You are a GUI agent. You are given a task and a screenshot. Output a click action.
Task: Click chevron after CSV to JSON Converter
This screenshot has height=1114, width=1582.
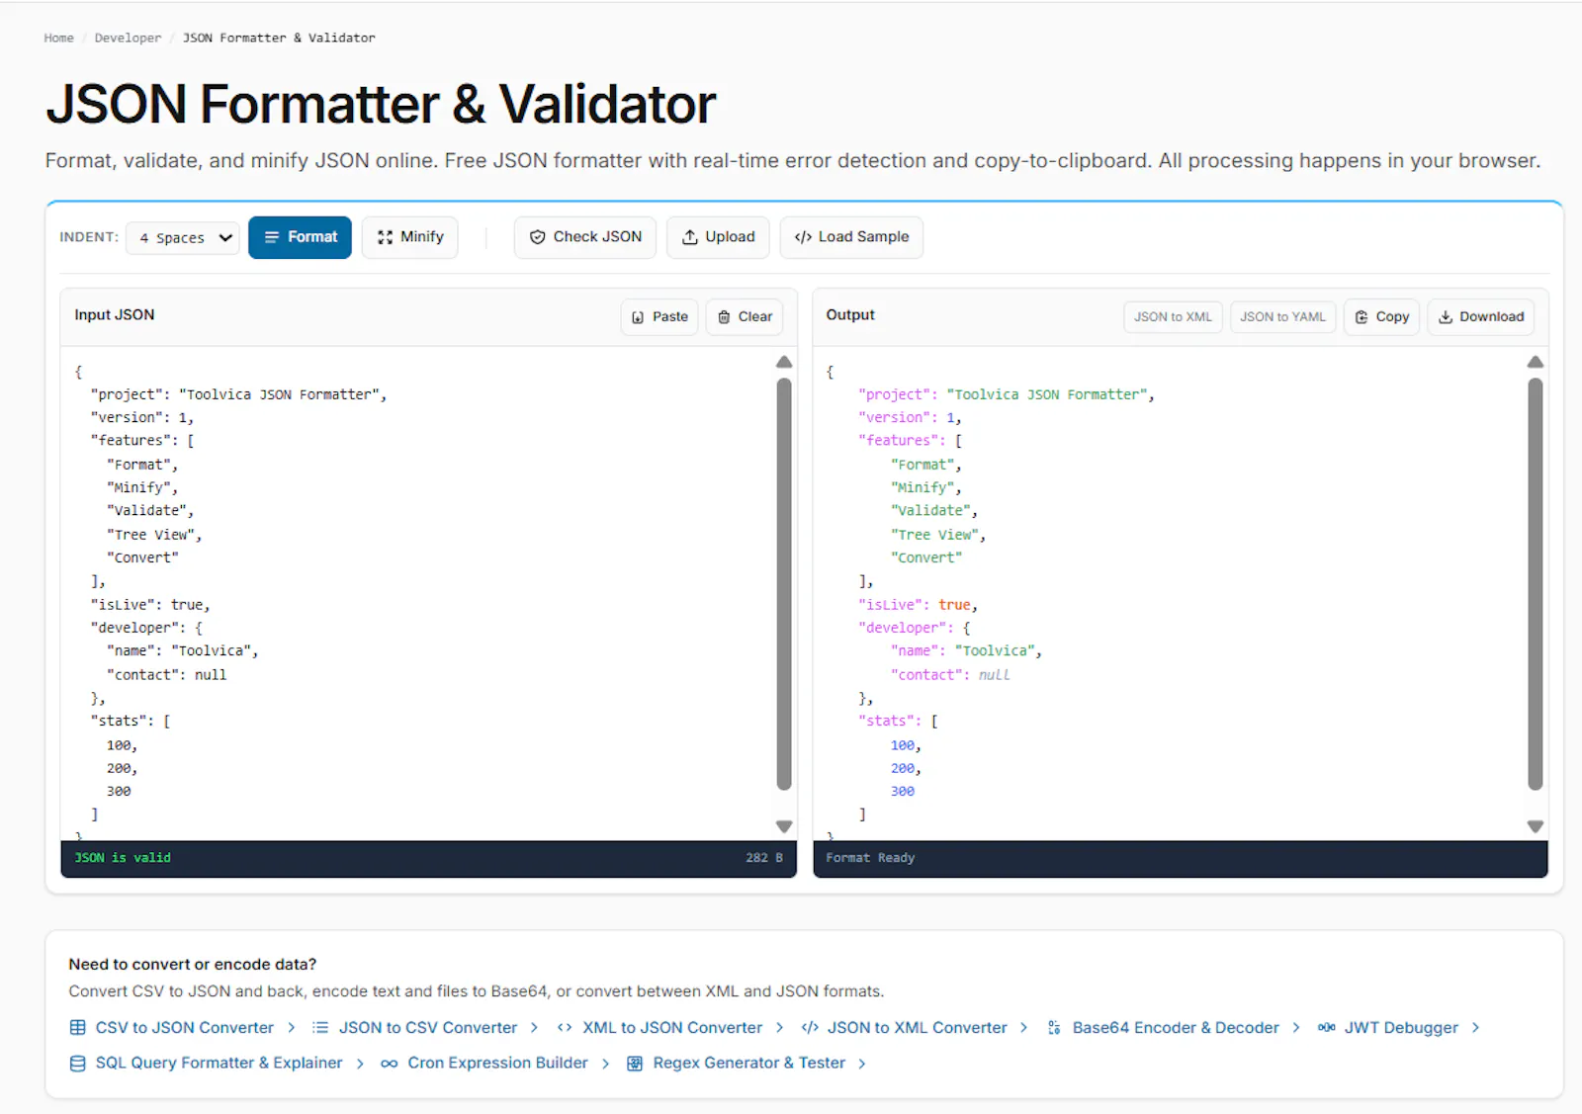(x=291, y=1028)
